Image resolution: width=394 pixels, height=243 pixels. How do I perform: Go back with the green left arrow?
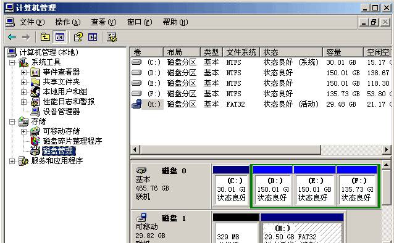click(x=12, y=38)
